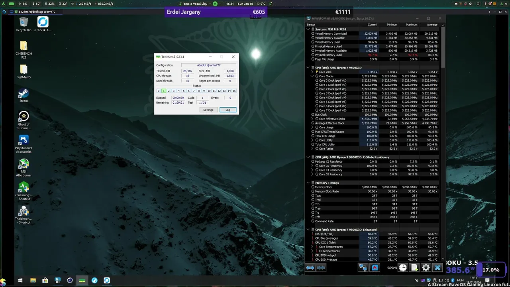Select the CPU (Tctl/Tdie) temperature row
510x287 pixels.
tap(375, 234)
